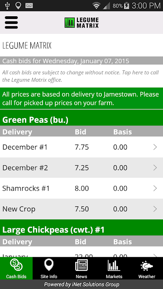163x289 pixels.
Task: Tap the Cash bids date header bar
Action: pyautogui.click(x=81, y=61)
